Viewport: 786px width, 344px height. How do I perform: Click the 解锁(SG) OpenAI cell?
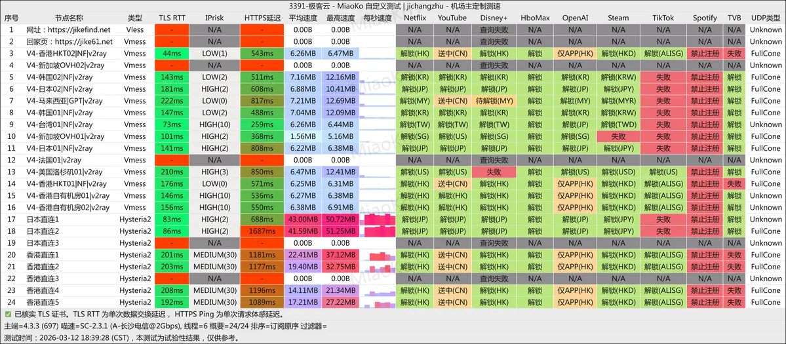576,136
